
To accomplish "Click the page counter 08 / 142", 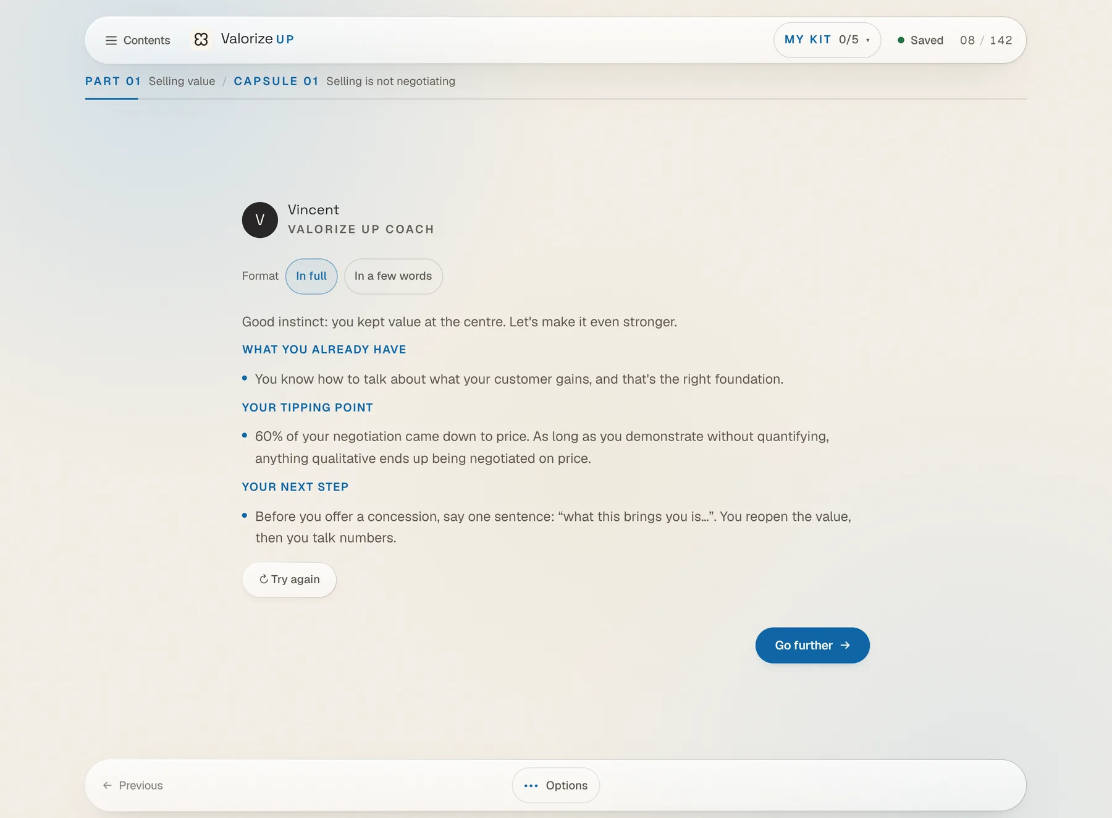I will coord(986,40).
